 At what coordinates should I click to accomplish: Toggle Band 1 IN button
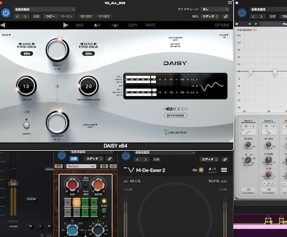pos(246,126)
